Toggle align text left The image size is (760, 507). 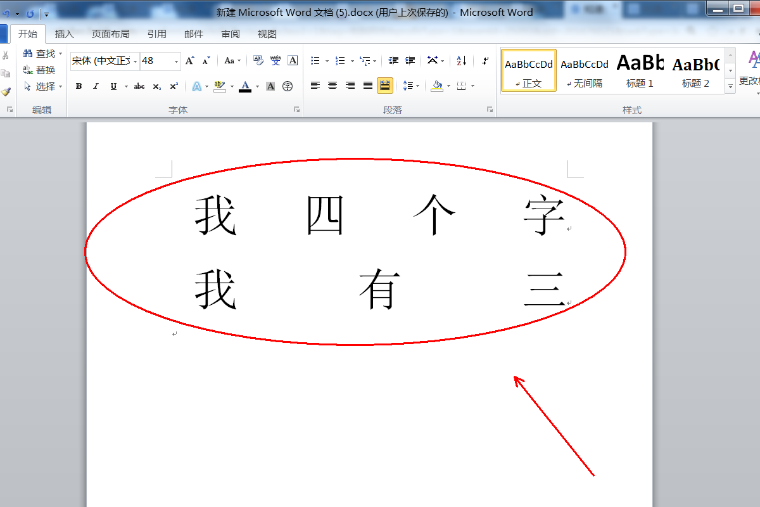(x=315, y=86)
